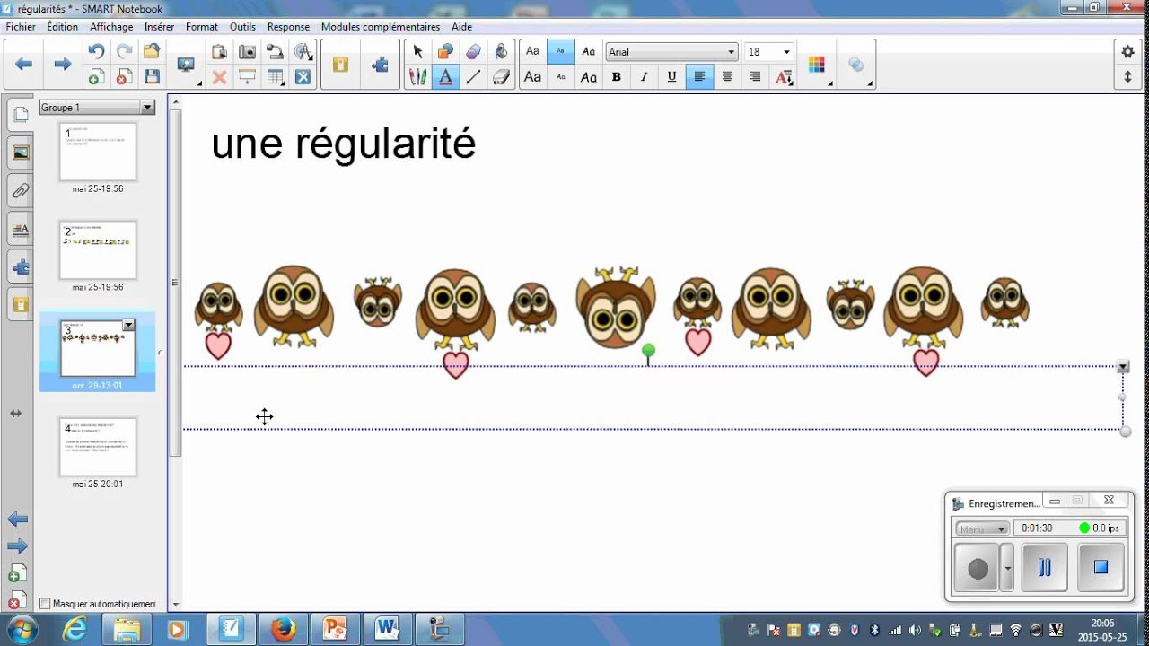Open the font size 18 dropdown
The image size is (1149, 646).
click(787, 52)
